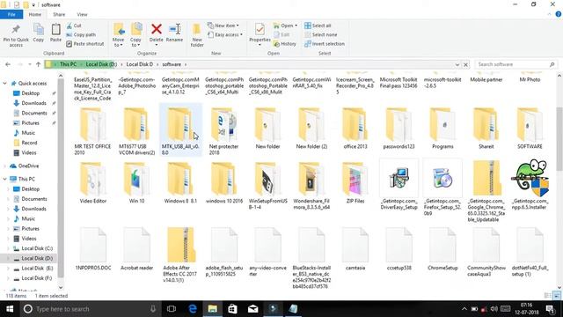
Task: Go up one folder level
Action: tap(38, 64)
